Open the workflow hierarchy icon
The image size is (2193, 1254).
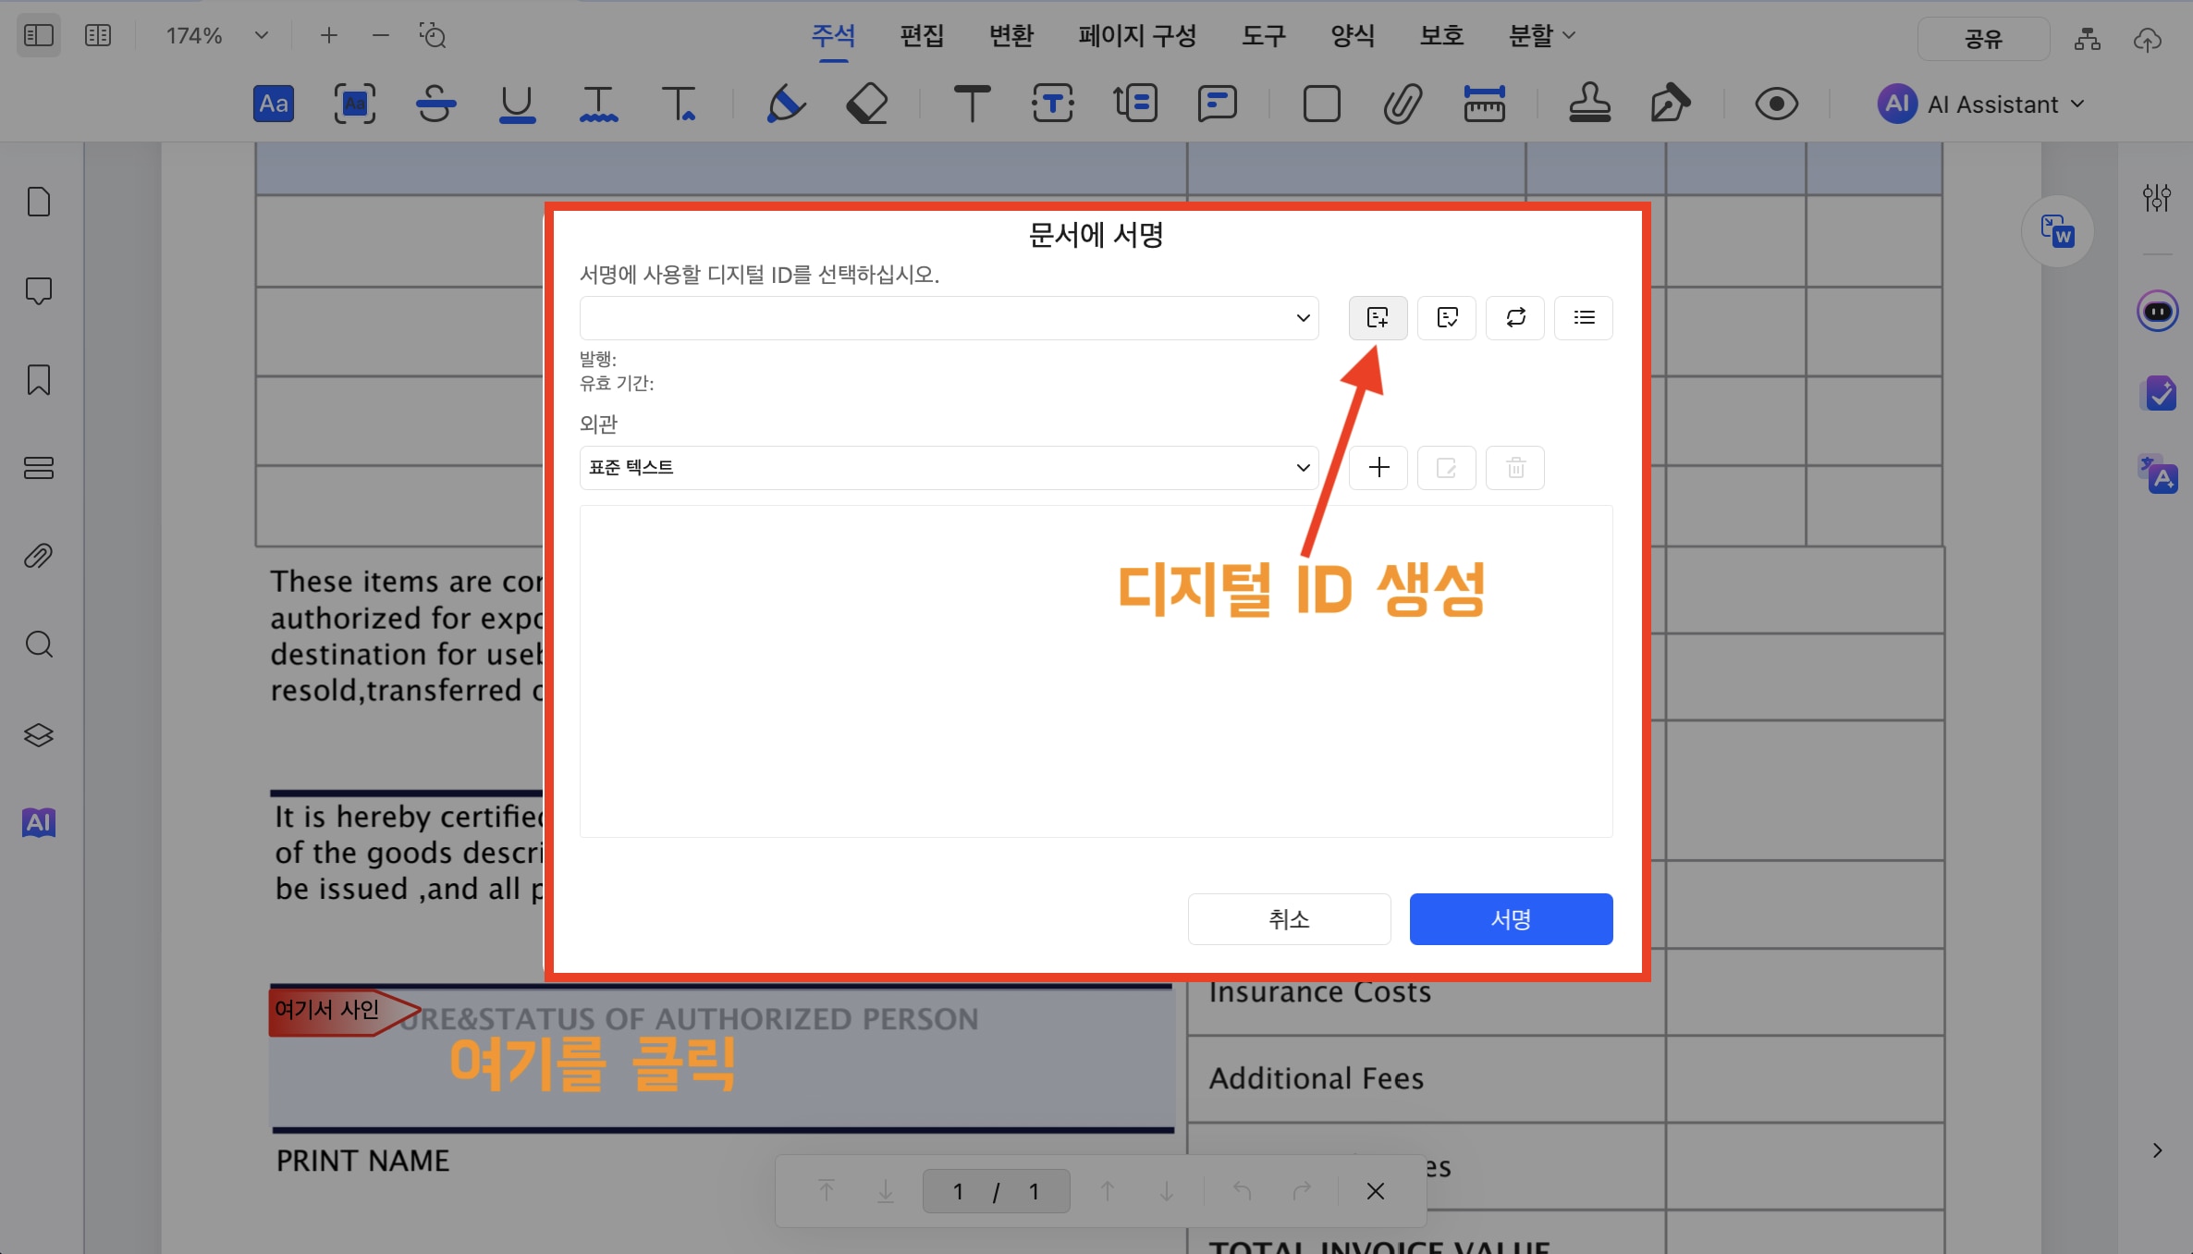(x=2088, y=39)
